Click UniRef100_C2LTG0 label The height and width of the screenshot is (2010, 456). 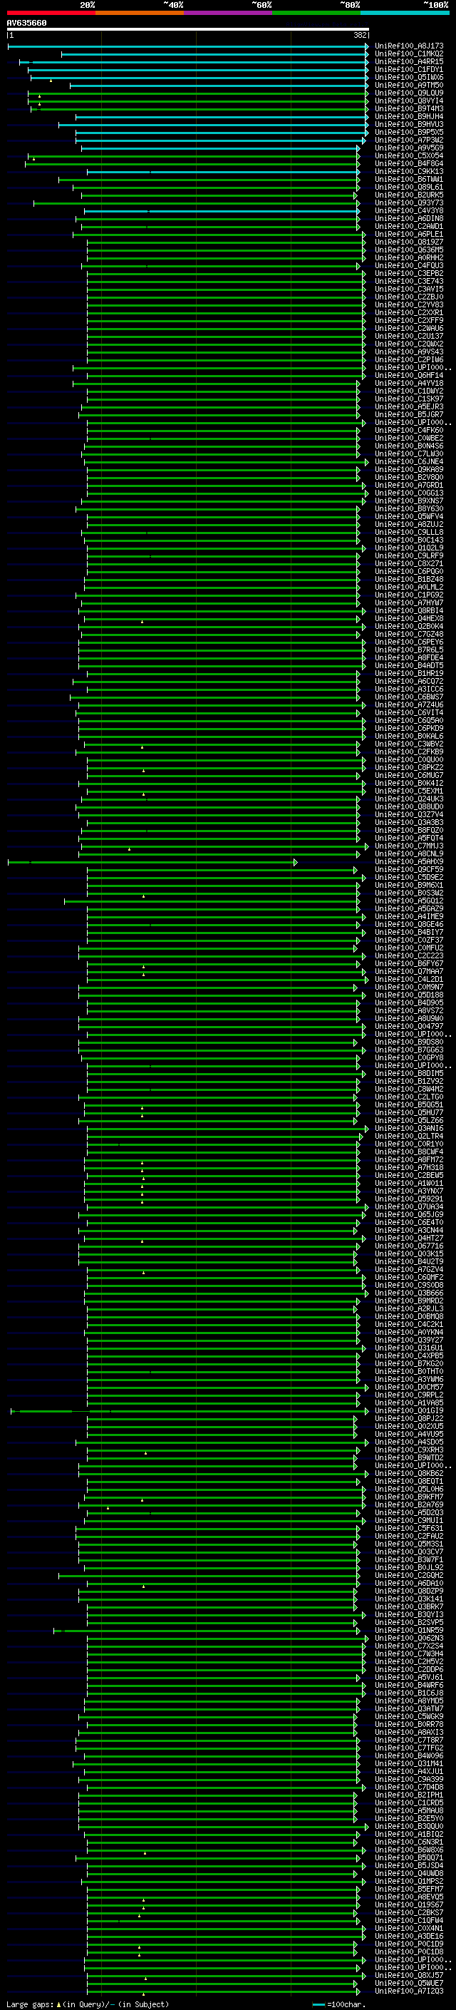point(409,1097)
